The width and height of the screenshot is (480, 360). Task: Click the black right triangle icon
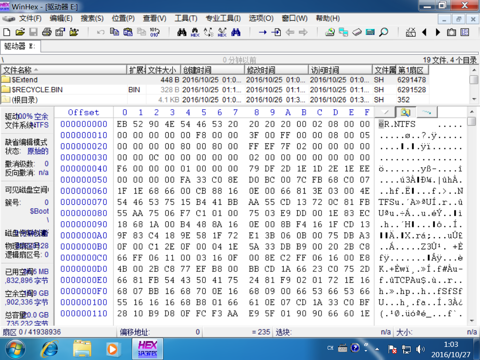tap(438, 32)
